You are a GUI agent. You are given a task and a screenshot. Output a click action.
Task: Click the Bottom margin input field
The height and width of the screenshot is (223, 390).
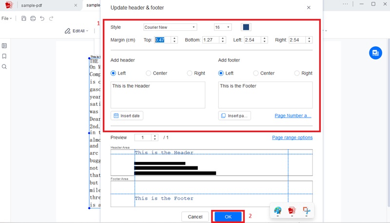(x=211, y=40)
